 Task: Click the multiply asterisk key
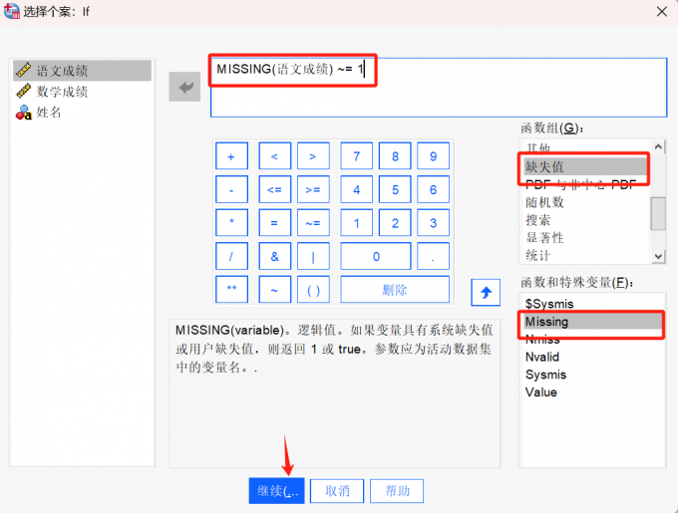tap(231, 223)
